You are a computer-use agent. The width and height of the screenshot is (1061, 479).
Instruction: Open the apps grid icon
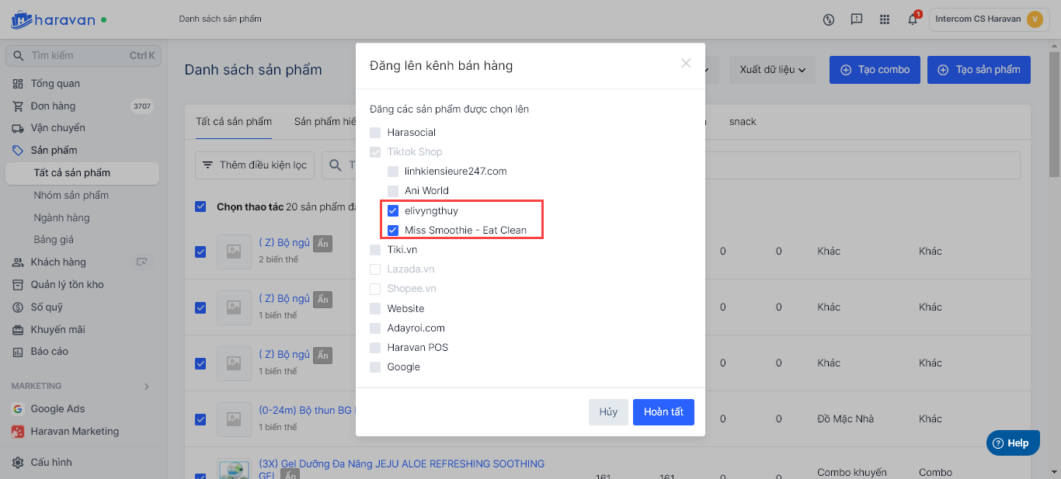click(x=885, y=19)
